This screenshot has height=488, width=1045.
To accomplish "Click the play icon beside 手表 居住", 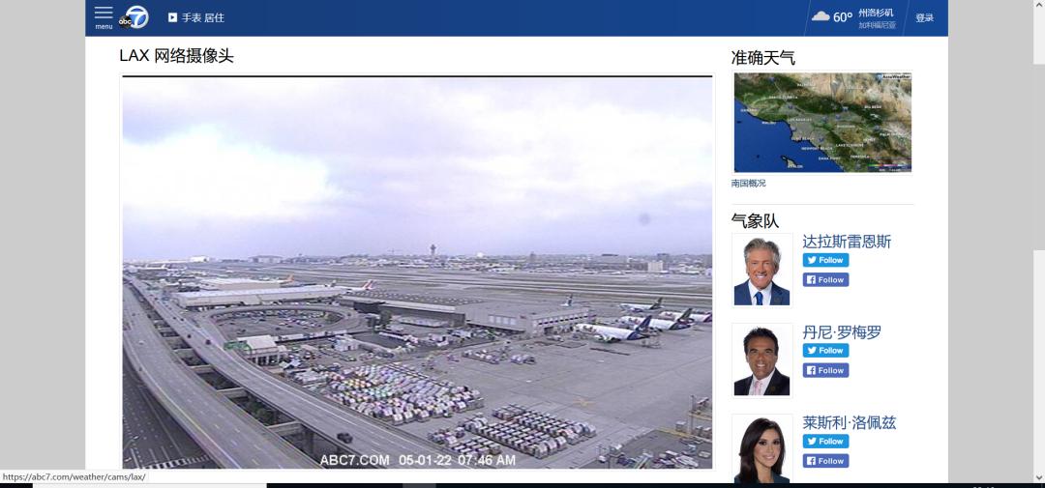I will (172, 18).
